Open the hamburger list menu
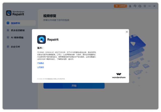This screenshot has width=161, height=112. pyautogui.click(x=145, y=6)
